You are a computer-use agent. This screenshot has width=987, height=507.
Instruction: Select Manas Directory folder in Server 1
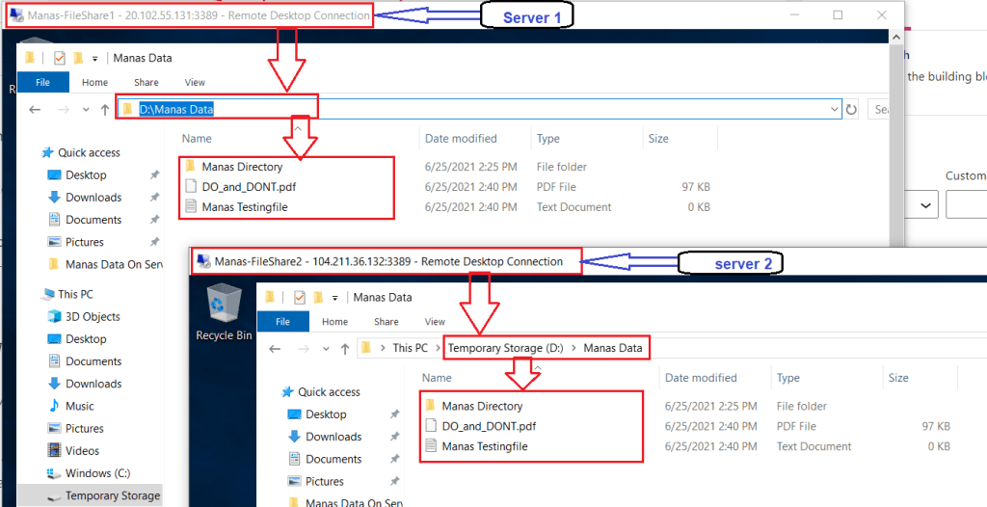(242, 167)
